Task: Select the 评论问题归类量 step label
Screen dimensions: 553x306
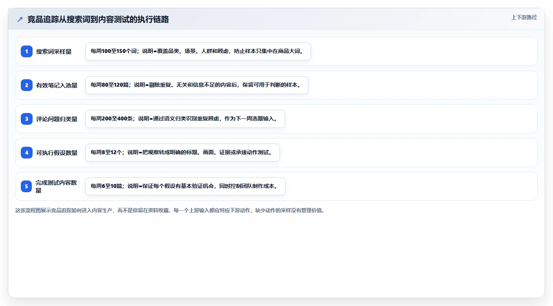Action: pos(57,119)
